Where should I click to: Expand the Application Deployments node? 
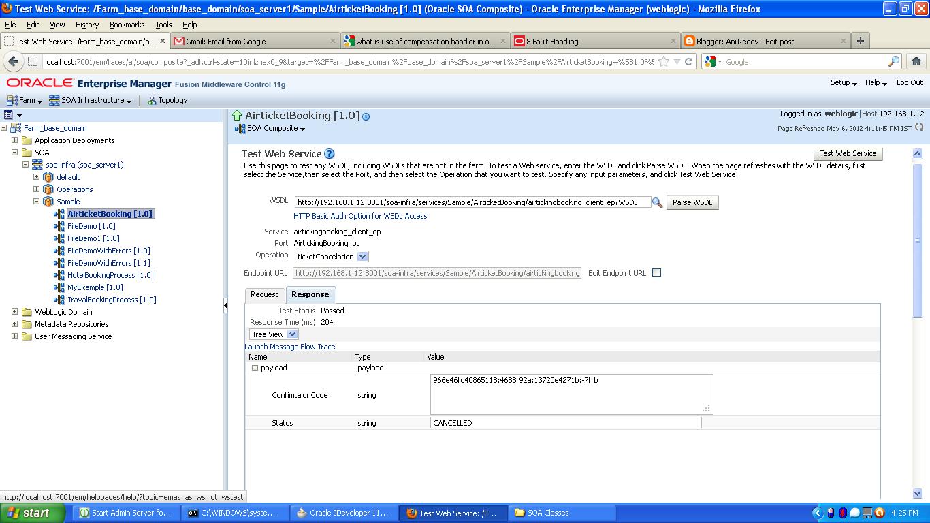coord(14,140)
